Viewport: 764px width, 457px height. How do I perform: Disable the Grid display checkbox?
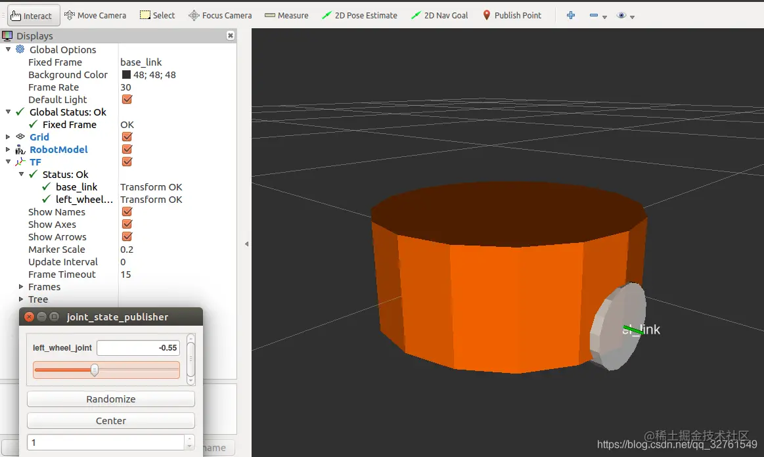click(x=127, y=137)
